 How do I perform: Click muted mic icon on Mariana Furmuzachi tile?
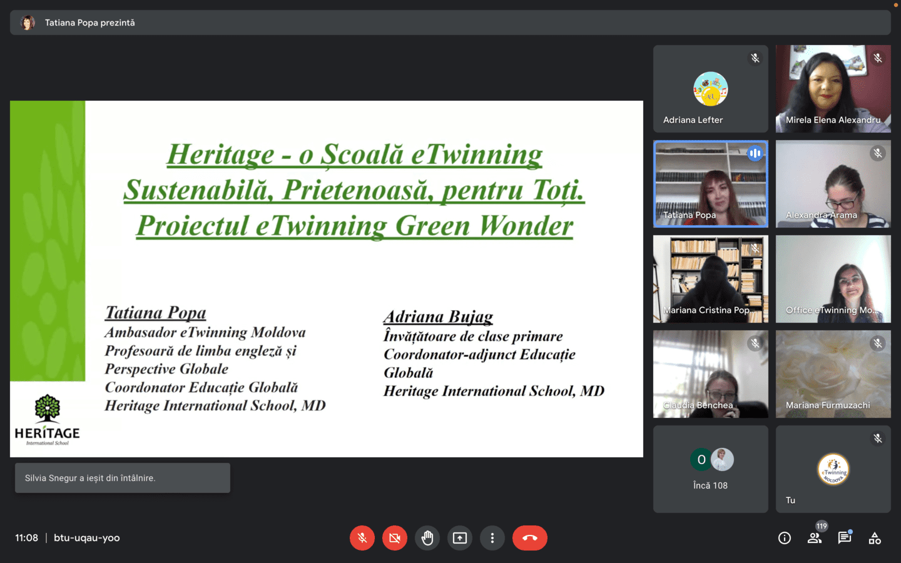pos(878,343)
